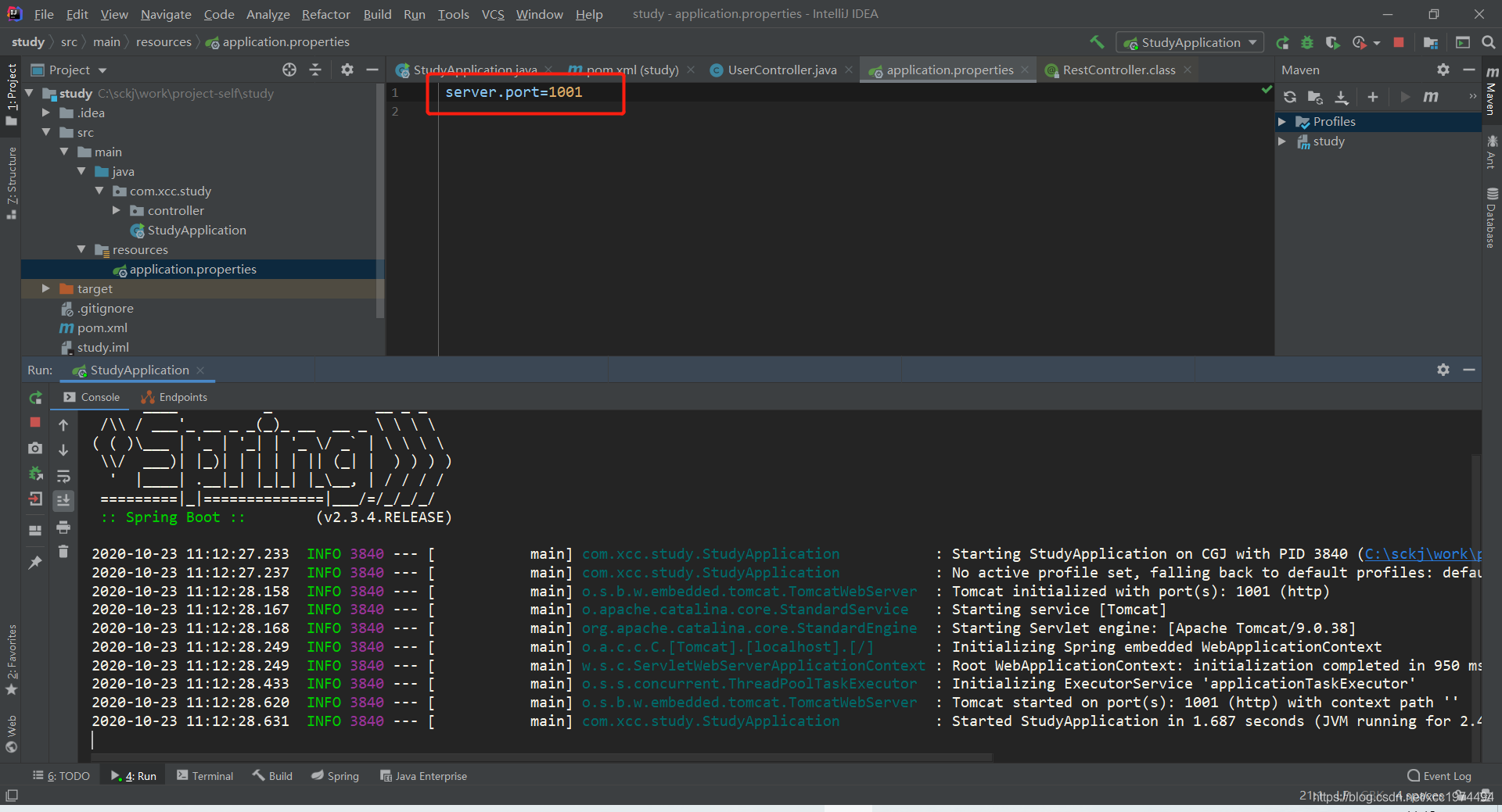The height and width of the screenshot is (812, 1502).
Task: Open Project Structure icon in toolbar
Action: 1431,42
